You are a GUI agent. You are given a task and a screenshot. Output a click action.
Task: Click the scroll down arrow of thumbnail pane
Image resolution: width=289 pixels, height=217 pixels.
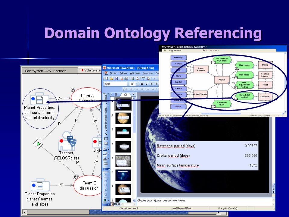(134, 201)
